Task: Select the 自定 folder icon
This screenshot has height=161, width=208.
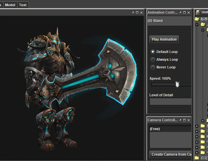Action: click(197, 158)
